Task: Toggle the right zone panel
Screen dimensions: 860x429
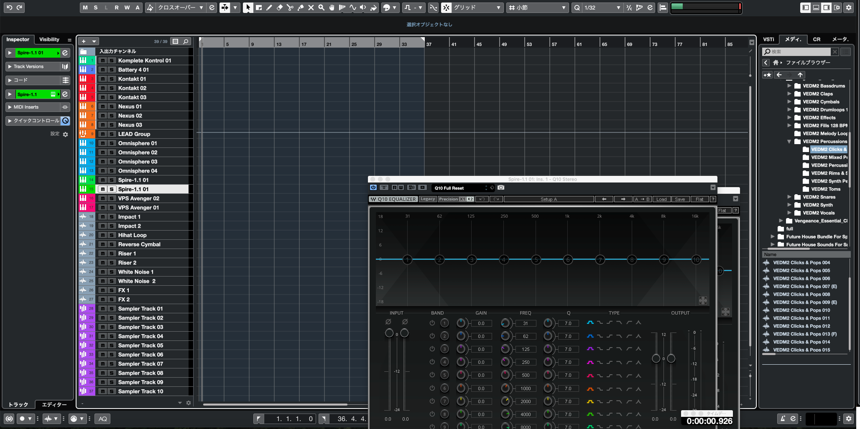Action: 826,8
